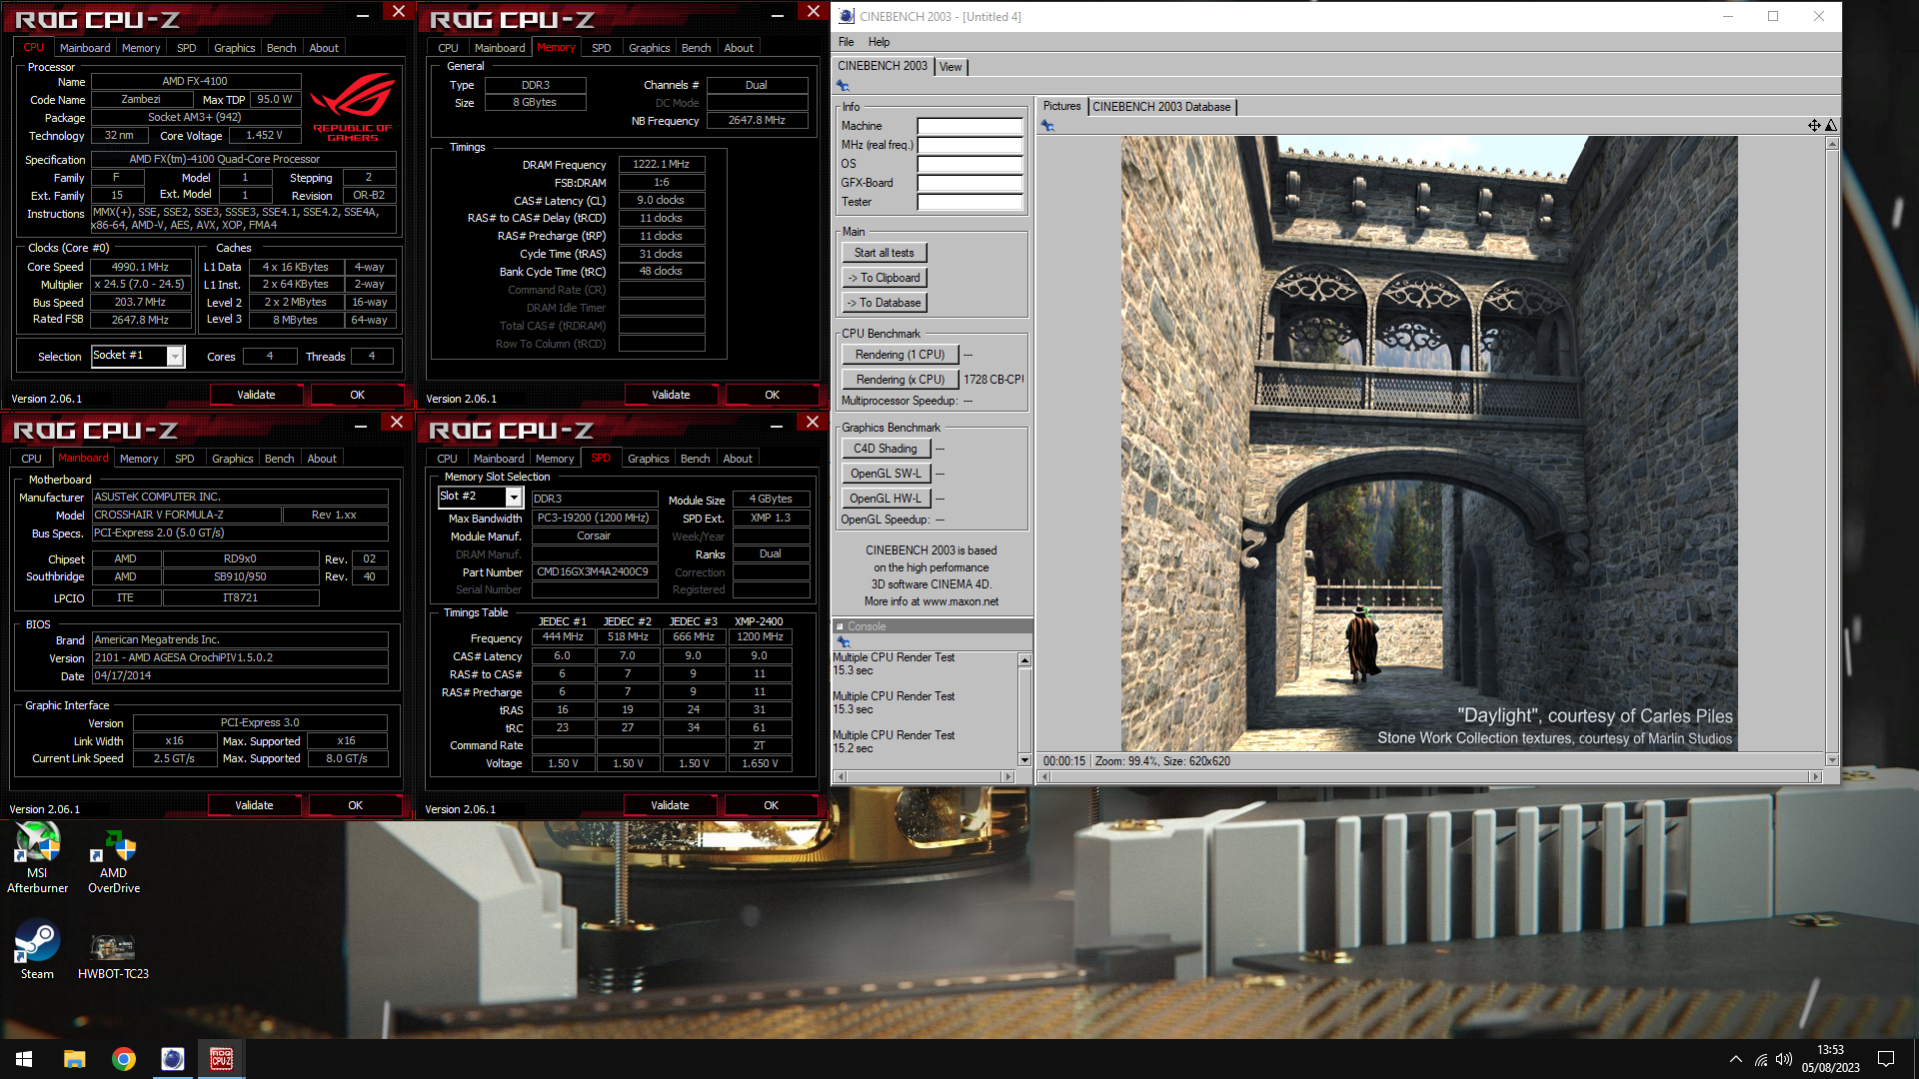Click Validate in the CPU tab CPU-Z window
The width and height of the screenshot is (1919, 1079).
point(256,395)
